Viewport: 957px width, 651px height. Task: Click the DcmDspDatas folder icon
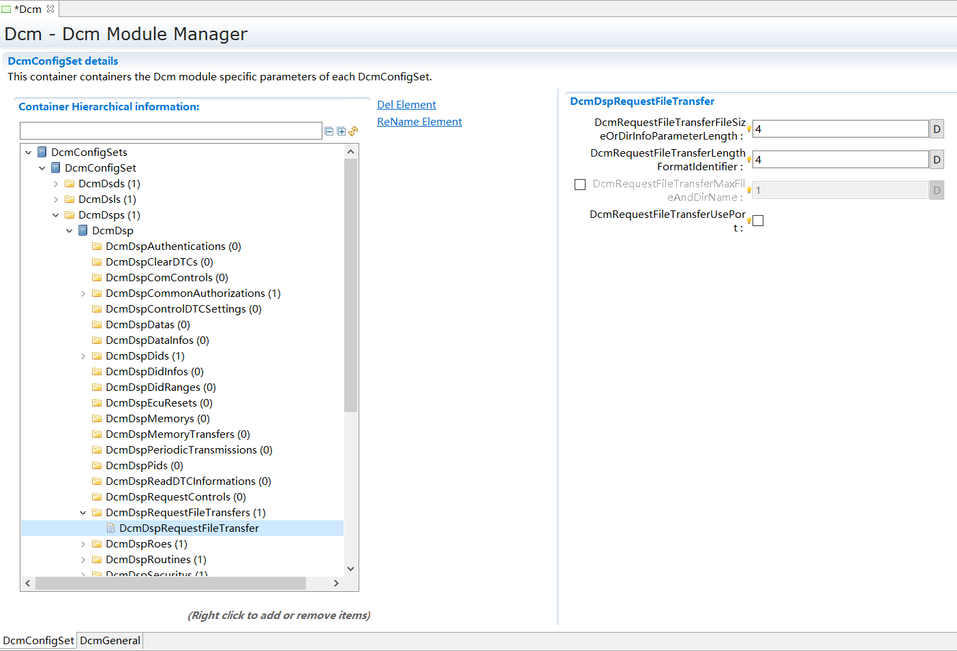coord(97,324)
